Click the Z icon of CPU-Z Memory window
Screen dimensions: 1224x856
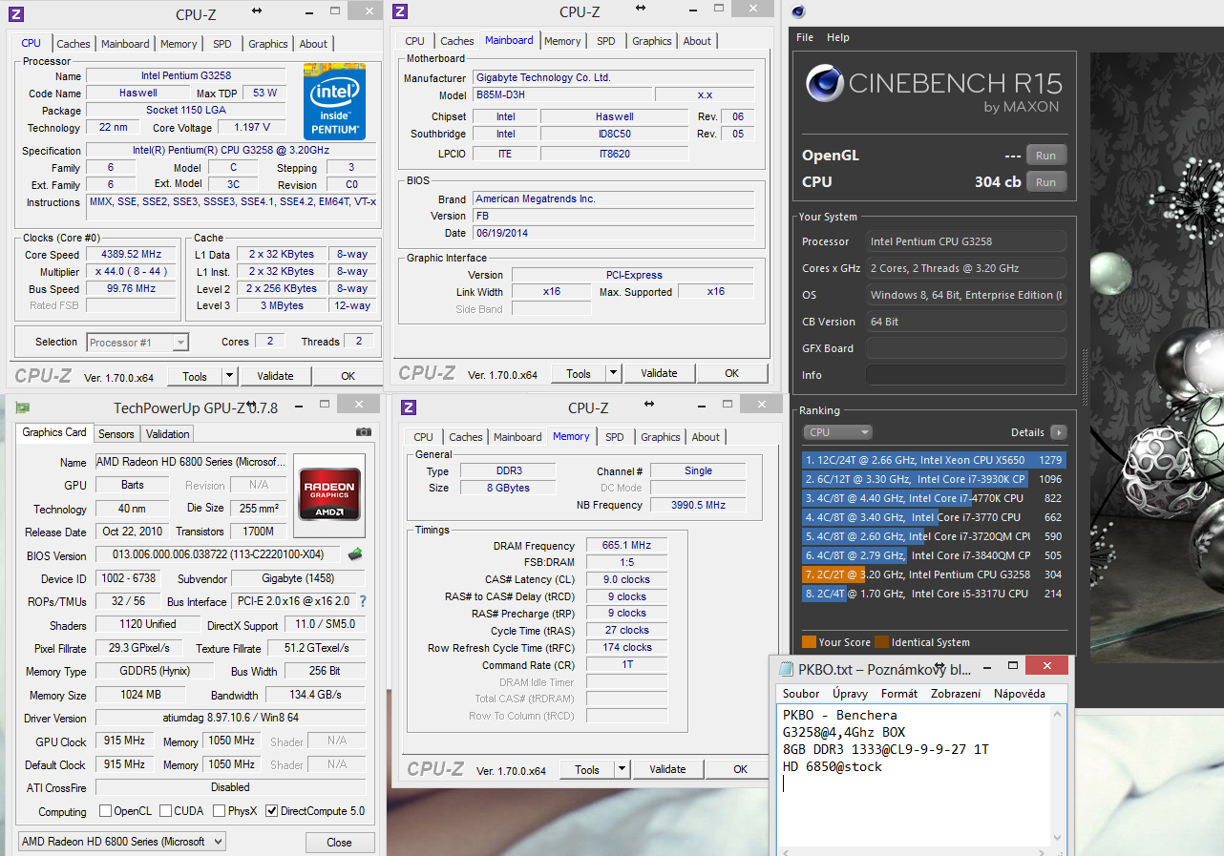pos(409,407)
